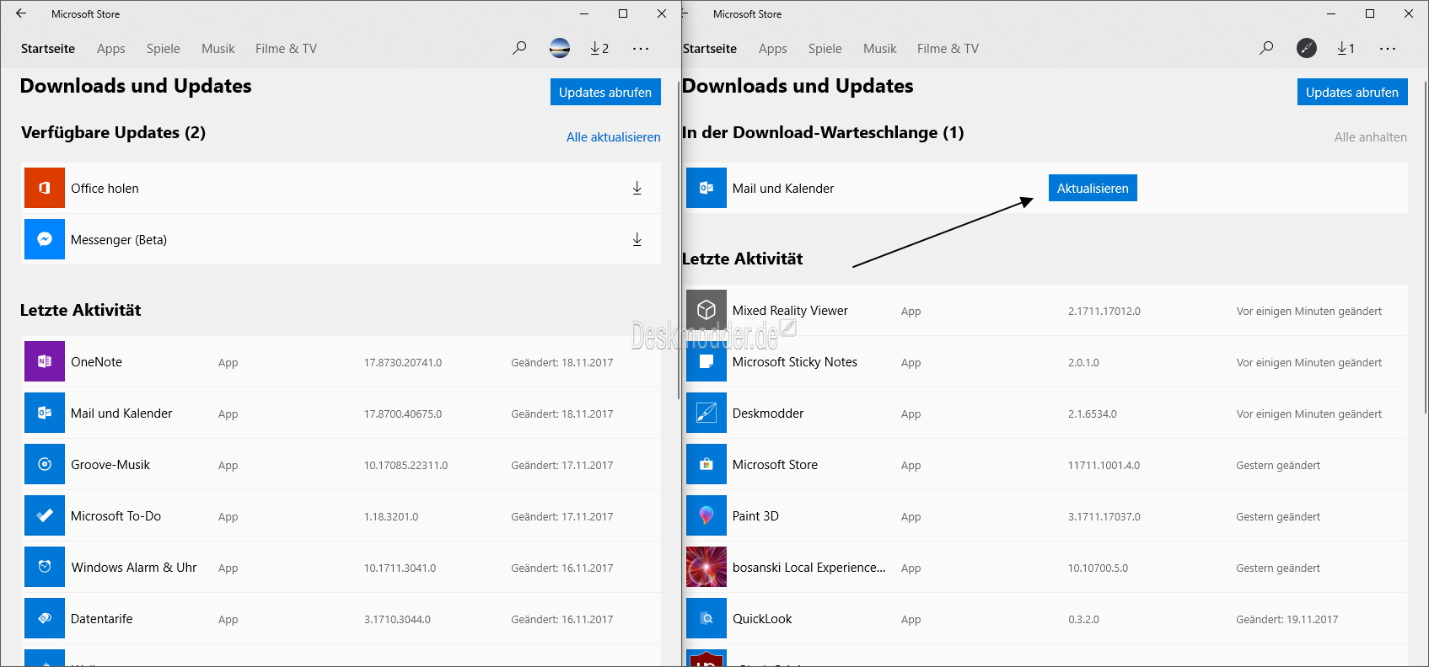Image resolution: width=1429 pixels, height=667 pixels.
Task: Click Mail und Kalender icon in download queue
Action: (x=706, y=188)
